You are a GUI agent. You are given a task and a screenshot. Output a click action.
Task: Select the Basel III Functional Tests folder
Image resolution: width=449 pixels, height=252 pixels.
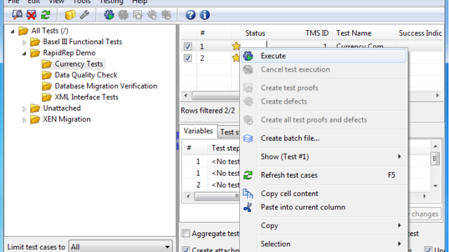point(83,42)
